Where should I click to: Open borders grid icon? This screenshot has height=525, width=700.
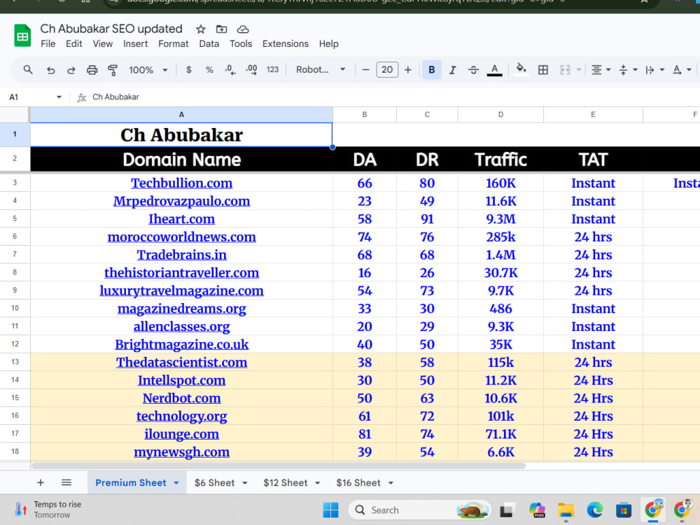[543, 69]
